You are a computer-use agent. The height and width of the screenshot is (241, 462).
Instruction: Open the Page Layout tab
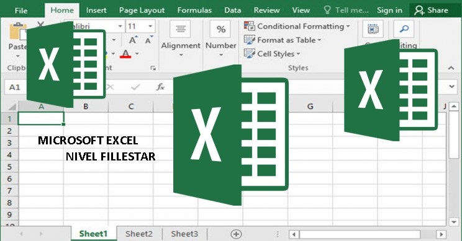click(x=142, y=11)
